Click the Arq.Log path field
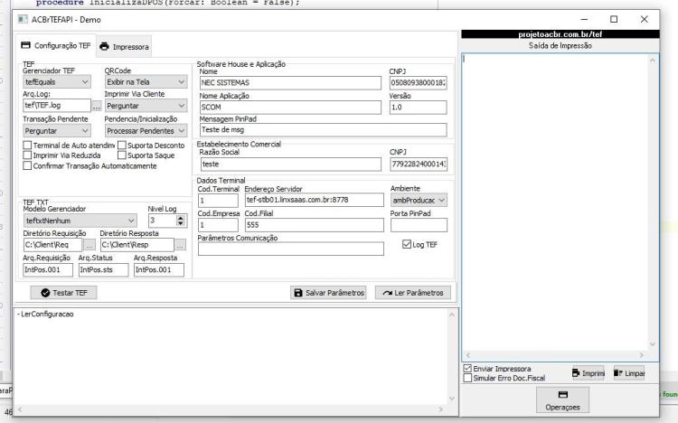This screenshot has width=678, height=423. pos(57,106)
